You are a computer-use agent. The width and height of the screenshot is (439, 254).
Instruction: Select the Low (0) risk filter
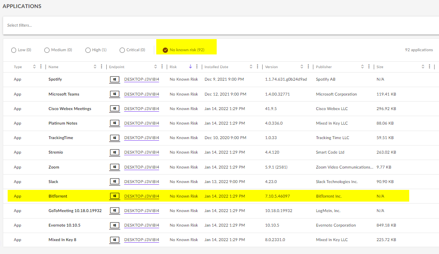(21, 50)
